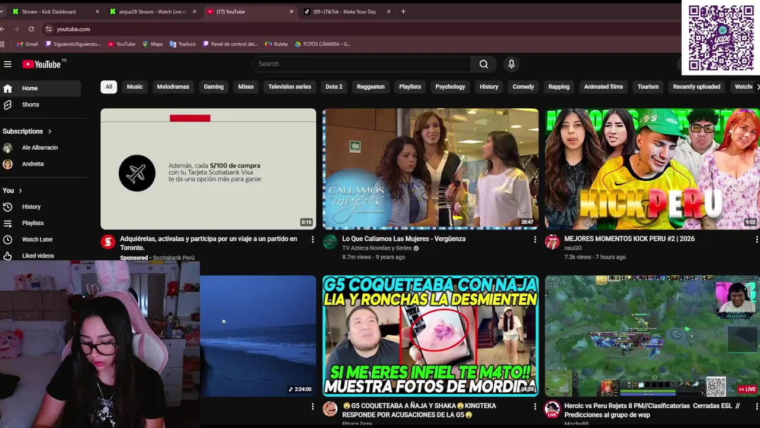Select the Tourism category chip

pos(648,87)
